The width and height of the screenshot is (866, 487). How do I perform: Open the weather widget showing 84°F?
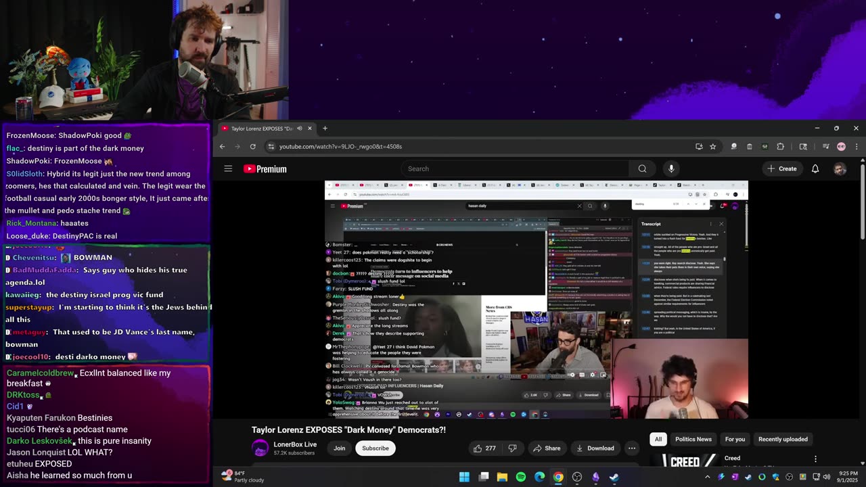243,476
